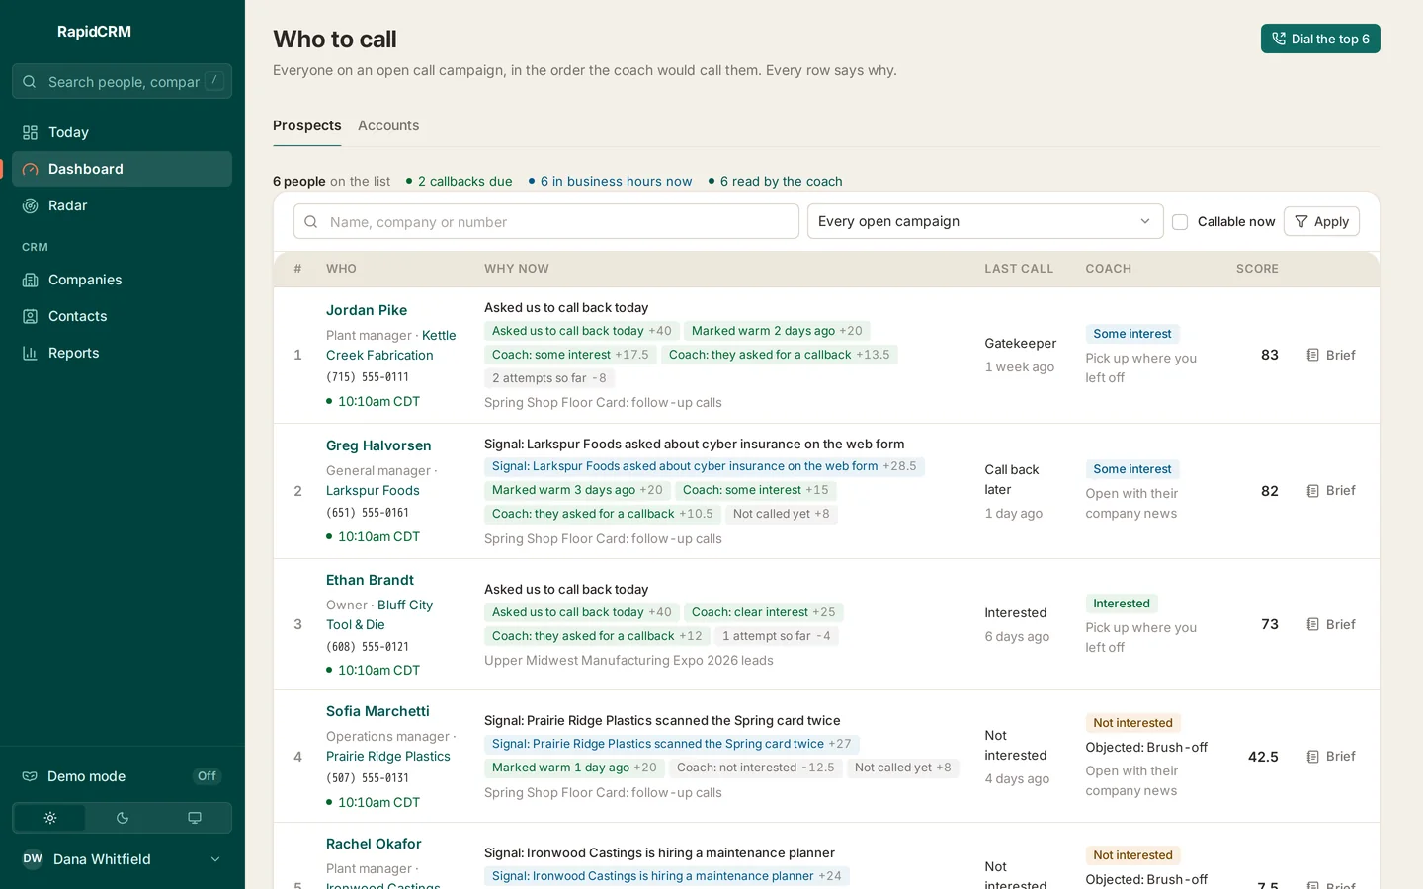The width and height of the screenshot is (1423, 889).
Task: Open Radar from the sidebar menu
Action: [x=123, y=205]
